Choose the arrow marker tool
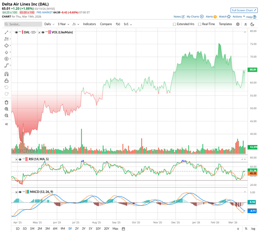Screen dimensions: 262x232 6,52
